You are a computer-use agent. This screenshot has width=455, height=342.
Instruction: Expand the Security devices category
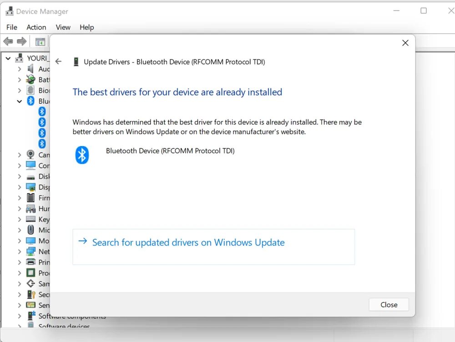pos(20,294)
